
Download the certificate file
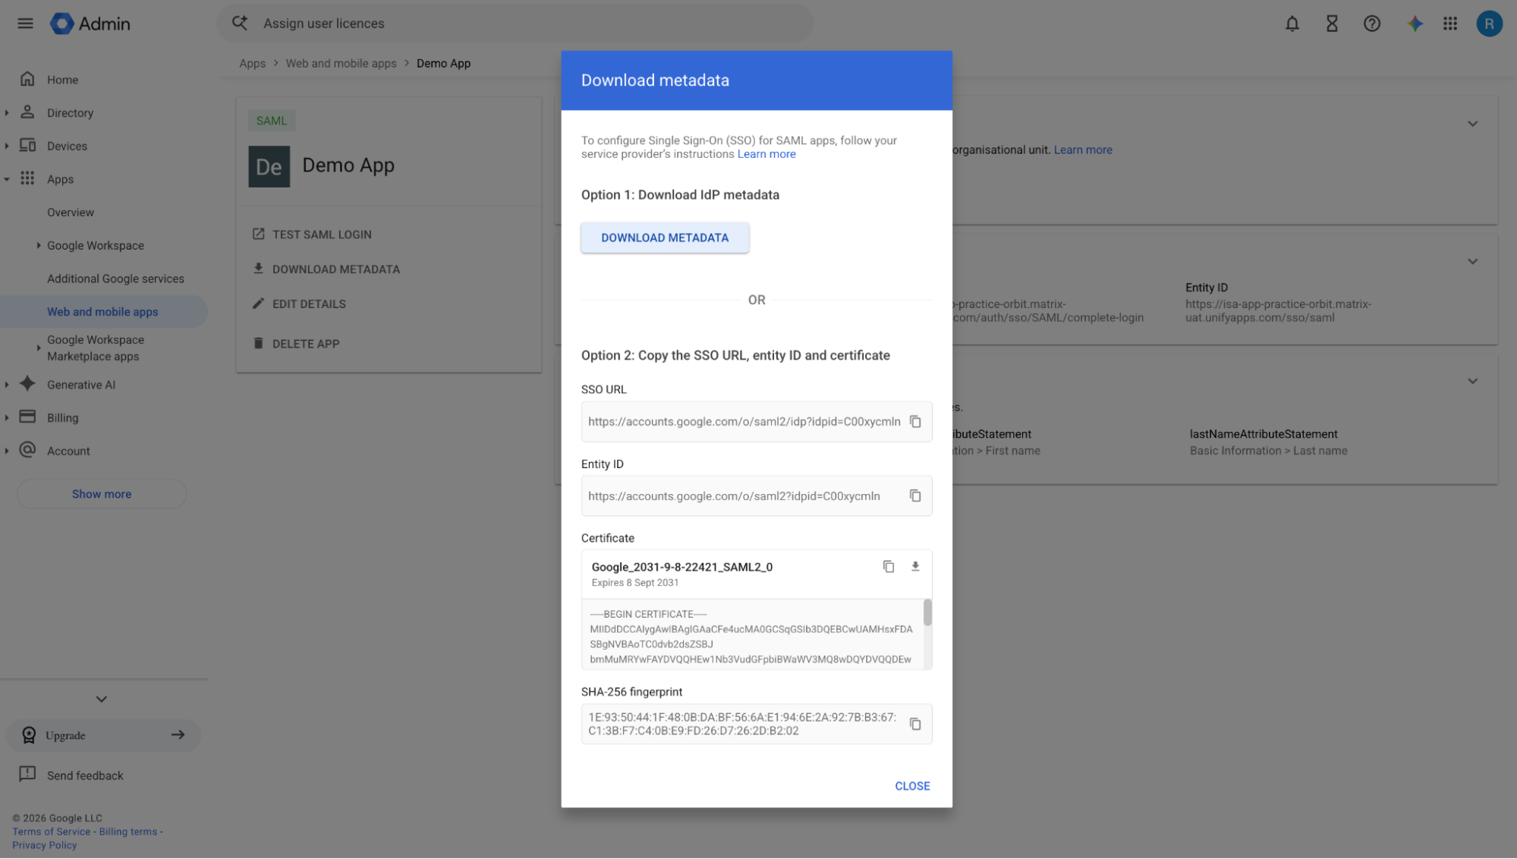915,567
